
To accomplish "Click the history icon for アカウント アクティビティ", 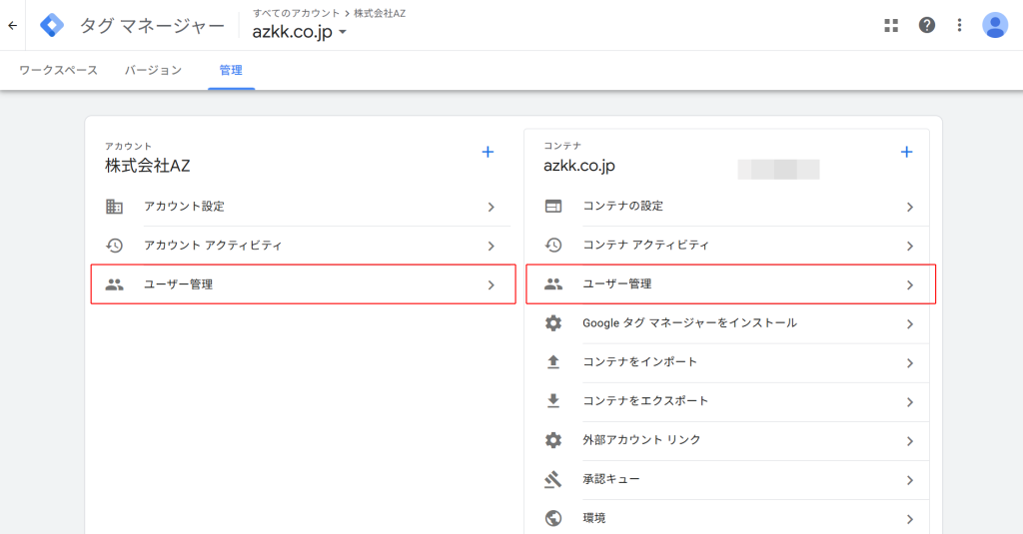I will pyautogui.click(x=114, y=246).
